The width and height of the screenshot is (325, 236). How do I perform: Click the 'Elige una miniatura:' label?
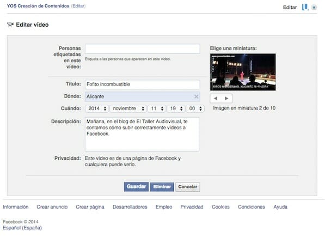(x=233, y=49)
